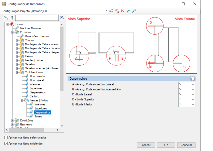Image resolution: width=213 pixels, height=151 pixels.
Task: Uncheck Aplicar nos itens existentes checkbox
Action: [x=6, y=143]
